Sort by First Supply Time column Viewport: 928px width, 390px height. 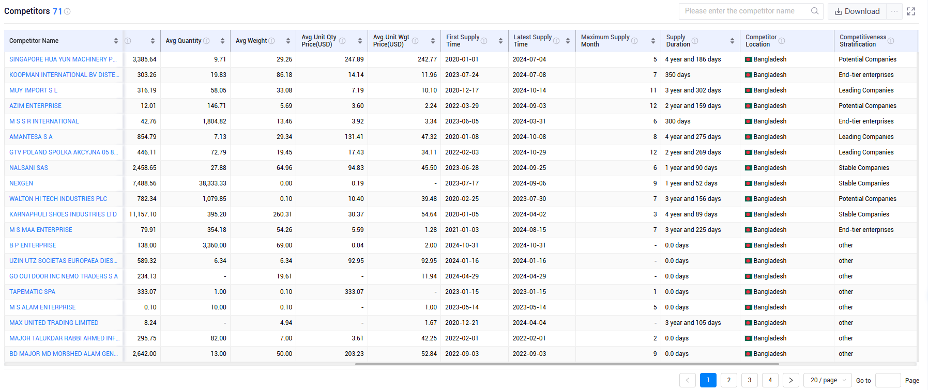click(x=500, y=41)
